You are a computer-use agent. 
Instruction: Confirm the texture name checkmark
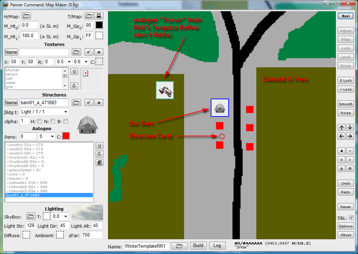pyautogui.click(x=89, y=52)
